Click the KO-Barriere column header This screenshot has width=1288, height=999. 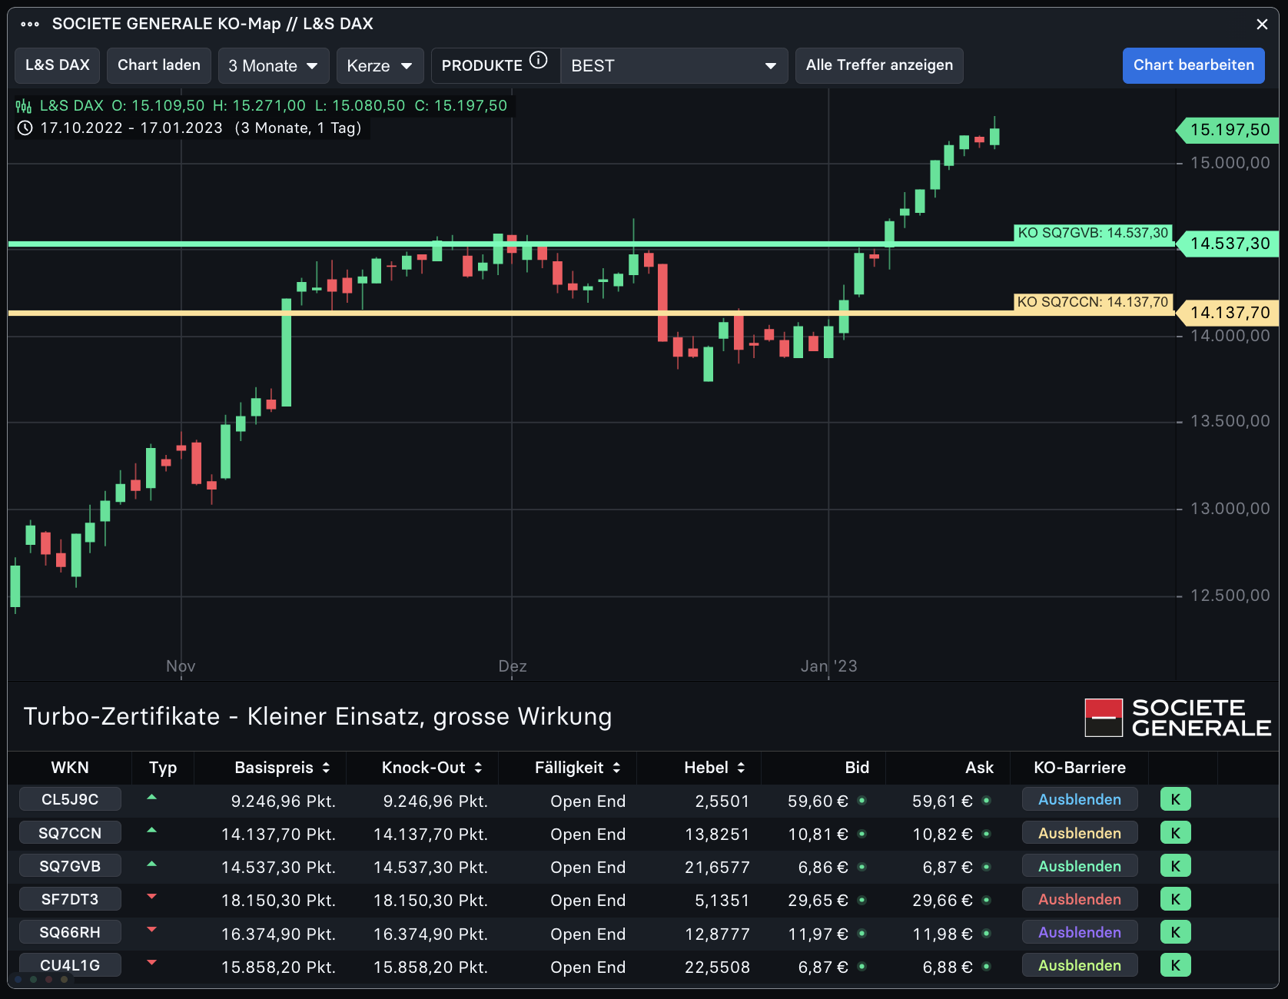pos(1079,767)
